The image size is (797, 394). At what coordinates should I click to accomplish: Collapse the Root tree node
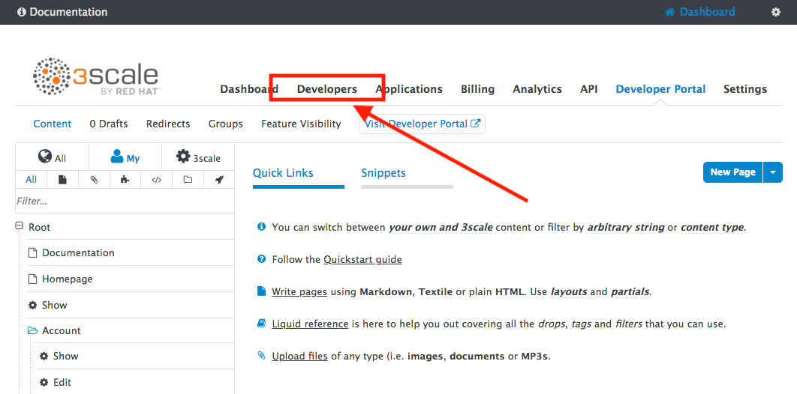click(20, 226)
